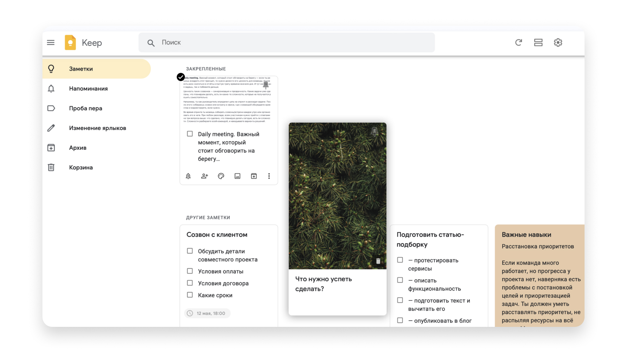Viewport: 627px width, 353px height.
Task: Open the Проба пера label
Action: [x=96, y=108]
